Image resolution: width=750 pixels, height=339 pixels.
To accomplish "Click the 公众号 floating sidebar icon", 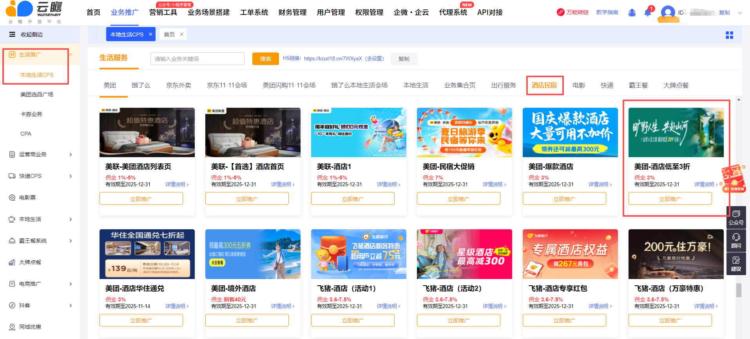I will [736, 218].
